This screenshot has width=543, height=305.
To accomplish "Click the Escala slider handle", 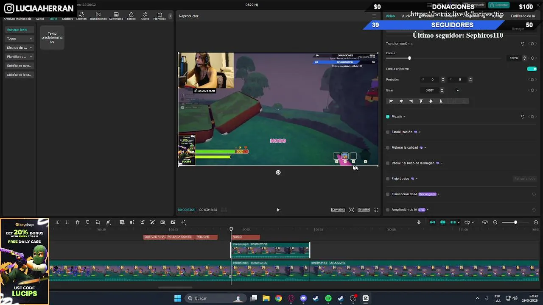I will pyautogui.click(x=409, y=58).
